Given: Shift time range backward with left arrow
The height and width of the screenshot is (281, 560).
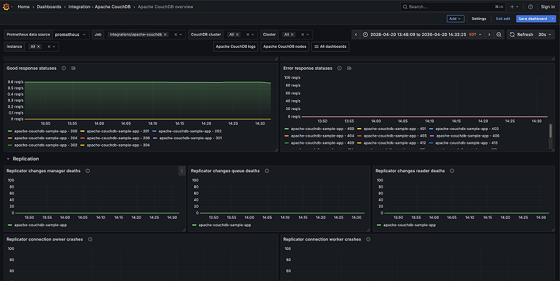Looking at the screenshot, I should pyautogui.click(x=356, y=35).
